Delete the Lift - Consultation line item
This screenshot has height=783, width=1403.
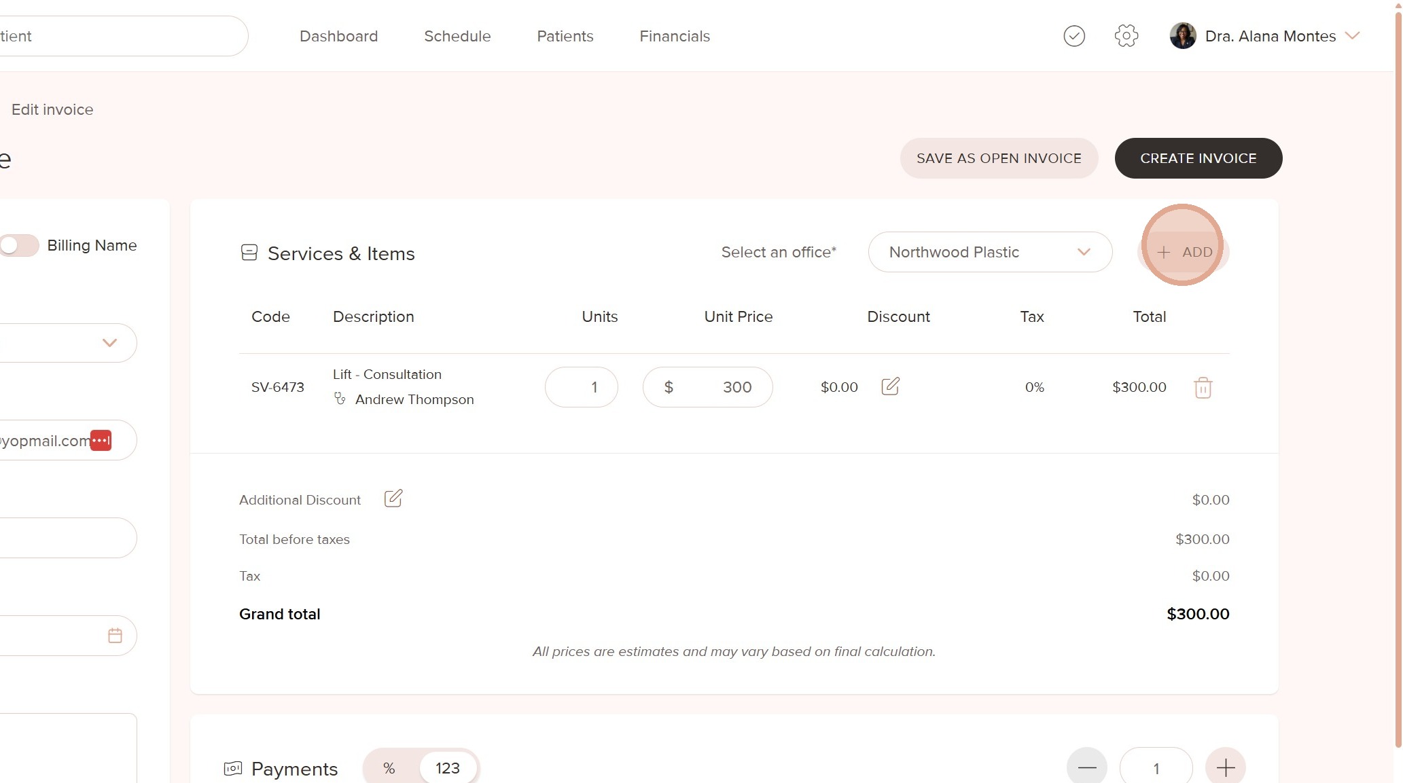click(1203, 387)
